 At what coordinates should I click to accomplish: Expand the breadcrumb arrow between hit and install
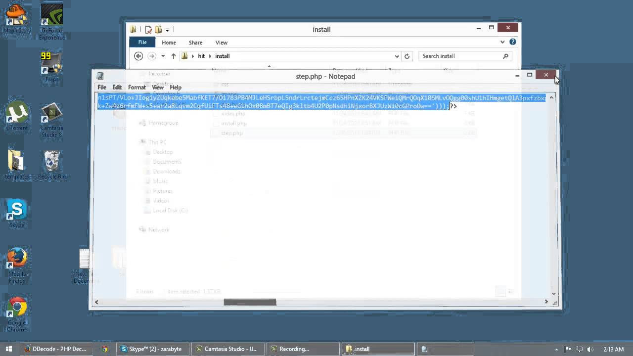point(210,56)
